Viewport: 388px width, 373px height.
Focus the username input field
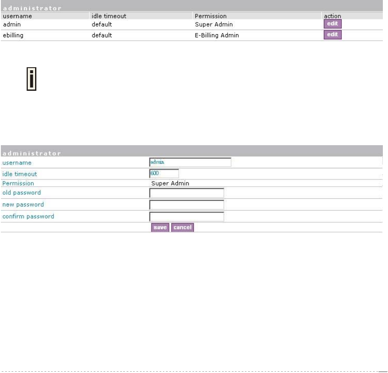coord(190,162)
